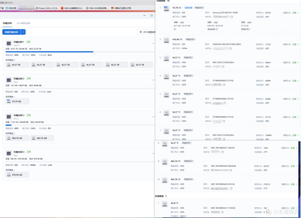Click the 存储空间 3 Mirror pool icon

point(9,117)
